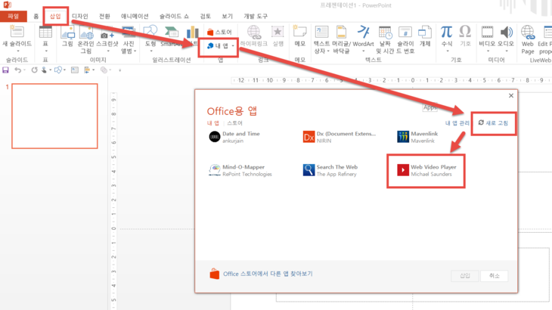Open the 사진 앨범 dropdown
The width and height of the screenshot is (552, 310).
(129, 47)
